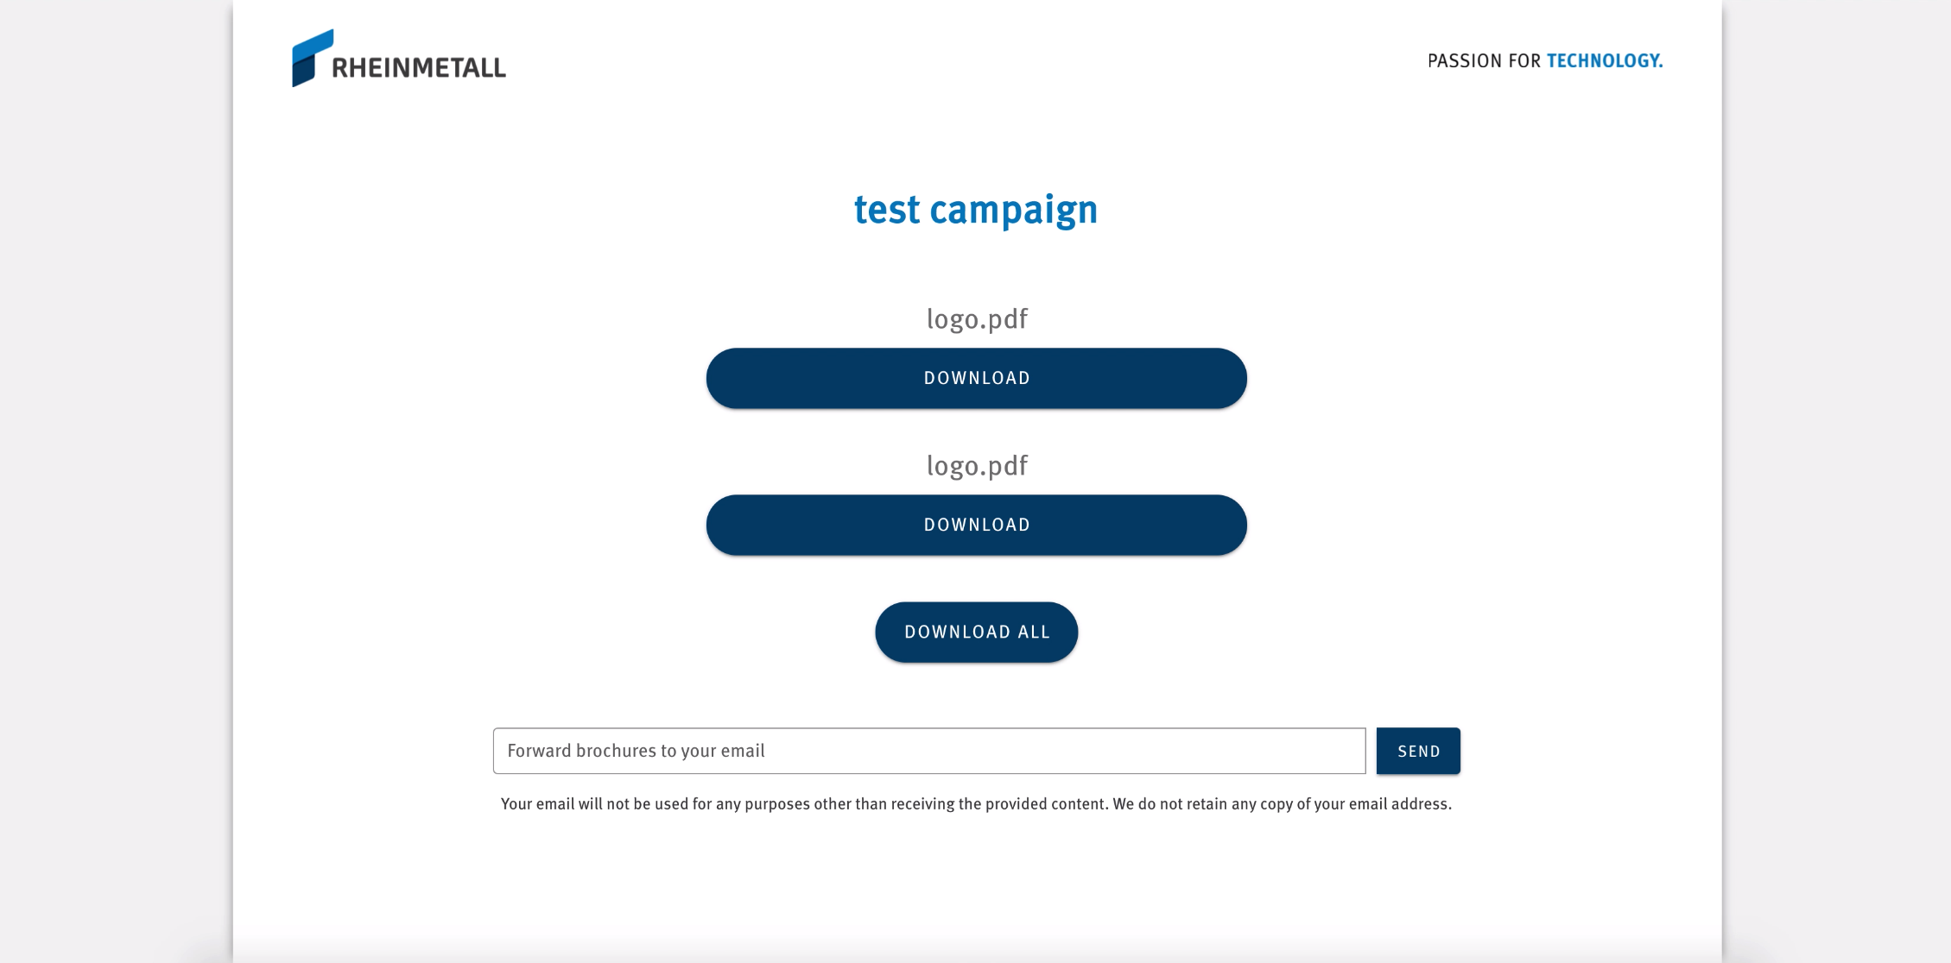Image resolution: width=1951 pixels, height=963 pixels.
Task: Click the "We do not retain" sentence
Action: (x=1282, y=804)
